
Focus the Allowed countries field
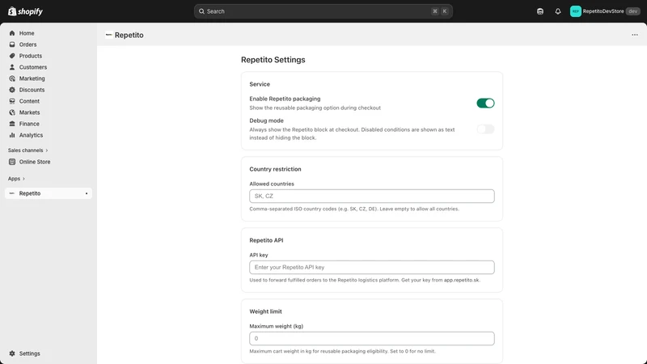[x=372, y=196]
